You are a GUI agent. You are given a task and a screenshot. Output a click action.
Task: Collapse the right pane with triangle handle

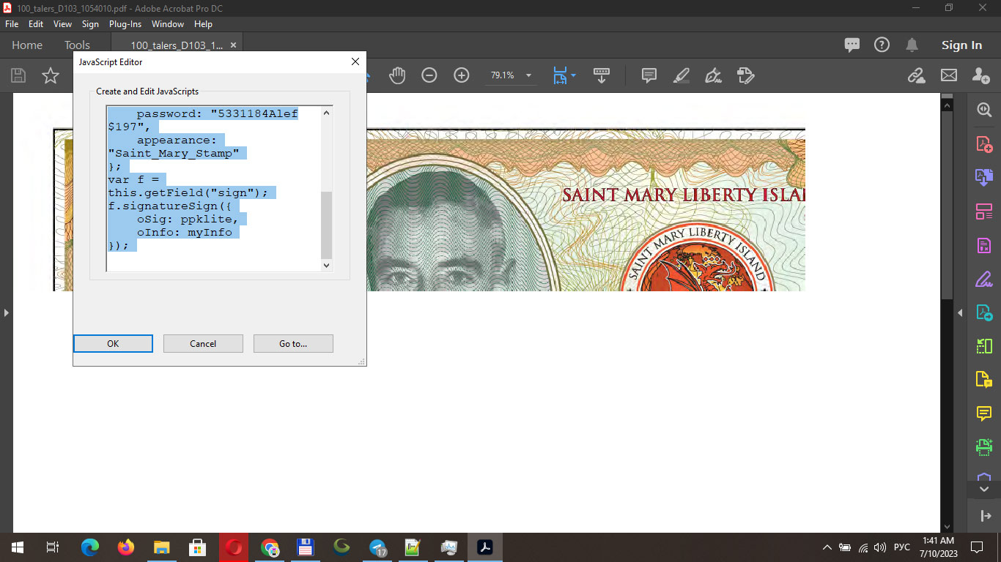point(961,312)
